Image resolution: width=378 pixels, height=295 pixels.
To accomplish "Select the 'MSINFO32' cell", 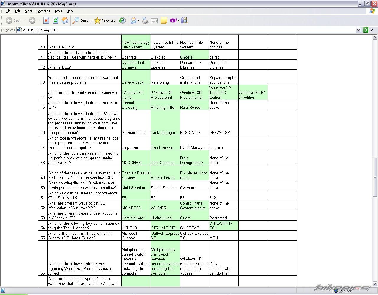I will pyautogui.click(x=136, y=205).
